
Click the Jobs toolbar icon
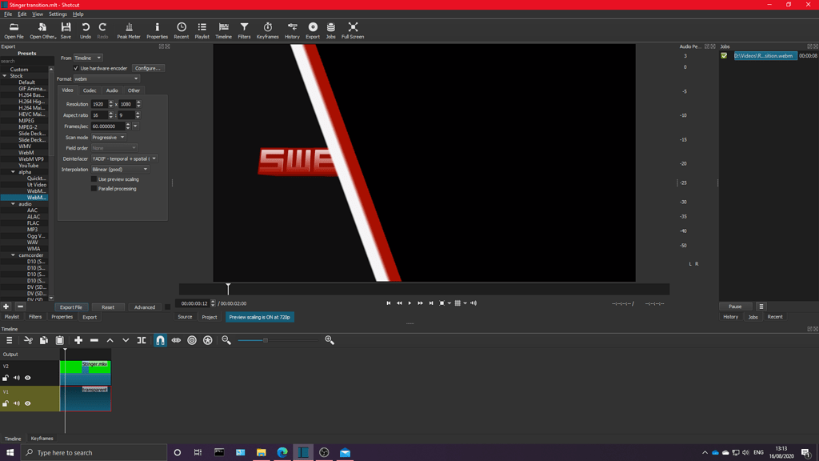tap(330, 30)
